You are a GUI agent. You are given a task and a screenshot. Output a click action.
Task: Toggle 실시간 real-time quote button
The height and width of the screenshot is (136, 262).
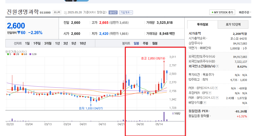(113, 12)
